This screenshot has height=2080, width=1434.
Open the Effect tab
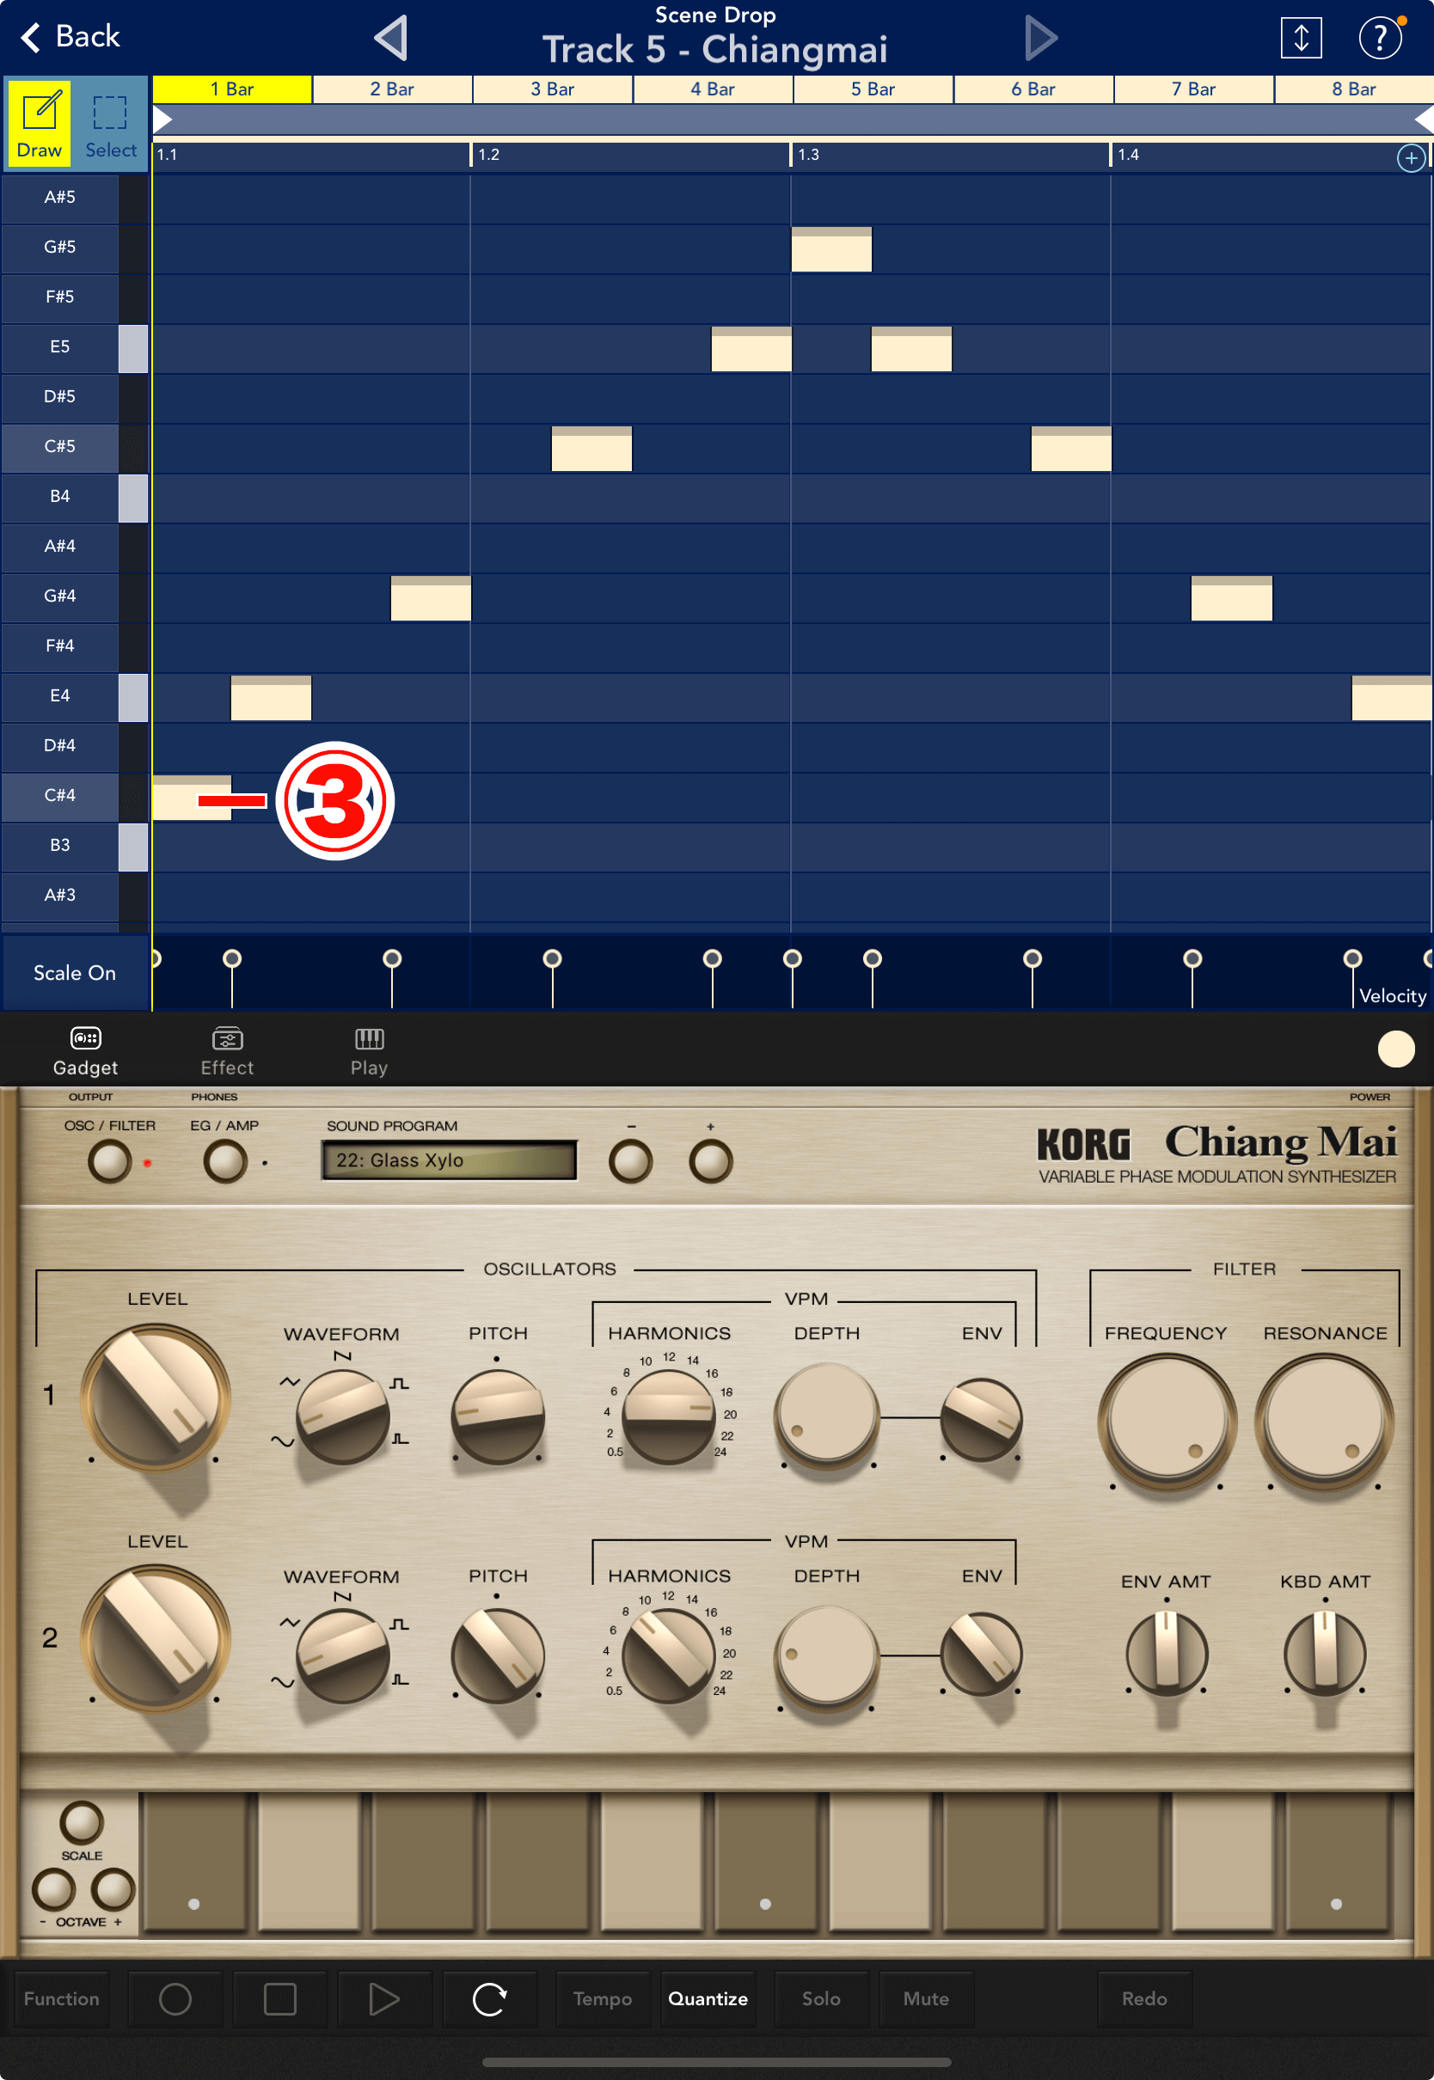[x=227, y=1051]
